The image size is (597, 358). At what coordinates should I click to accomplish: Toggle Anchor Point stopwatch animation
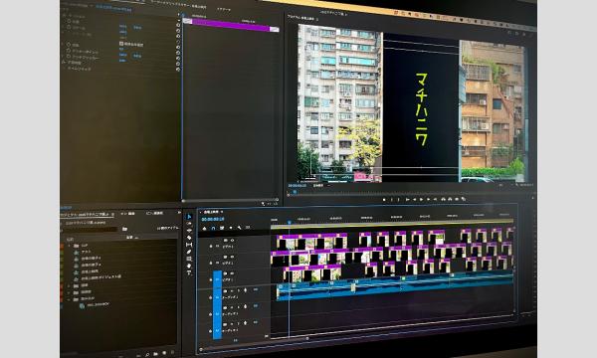[69, 50]
